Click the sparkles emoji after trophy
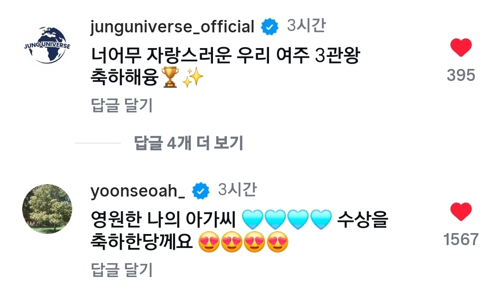The image size is (500, 296). [193, 77]
